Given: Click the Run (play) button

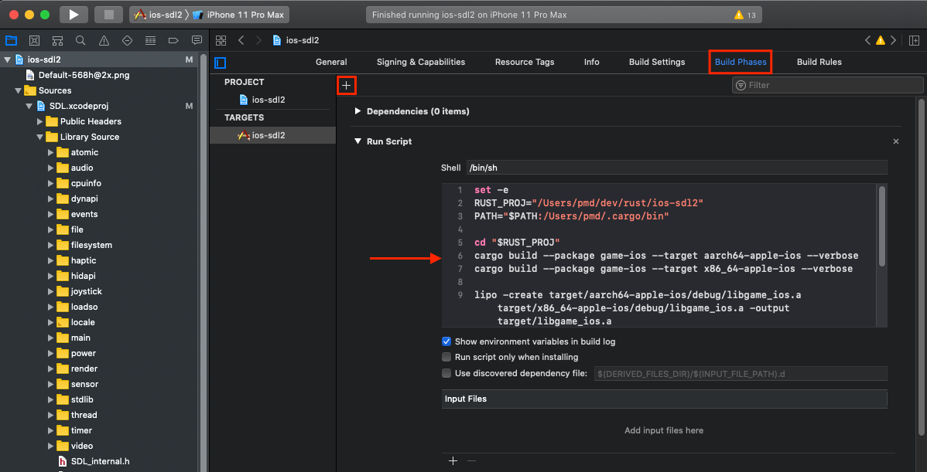Looking at the screenshot, I should click(x=74, y=15).
